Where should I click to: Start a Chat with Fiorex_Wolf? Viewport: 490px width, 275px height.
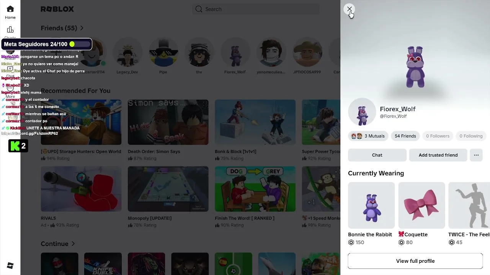click(x=377, y=155)
